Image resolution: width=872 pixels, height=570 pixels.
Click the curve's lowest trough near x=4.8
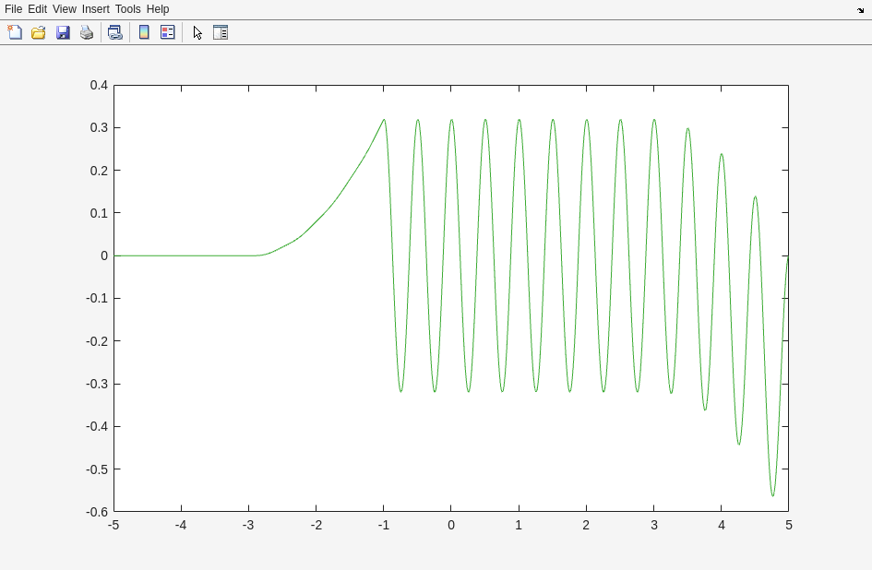[x=772, y=495]
